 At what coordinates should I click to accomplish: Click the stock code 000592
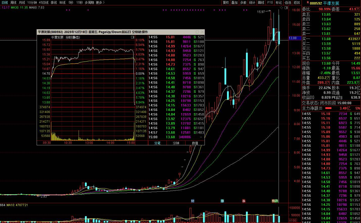tap(316, 3)
